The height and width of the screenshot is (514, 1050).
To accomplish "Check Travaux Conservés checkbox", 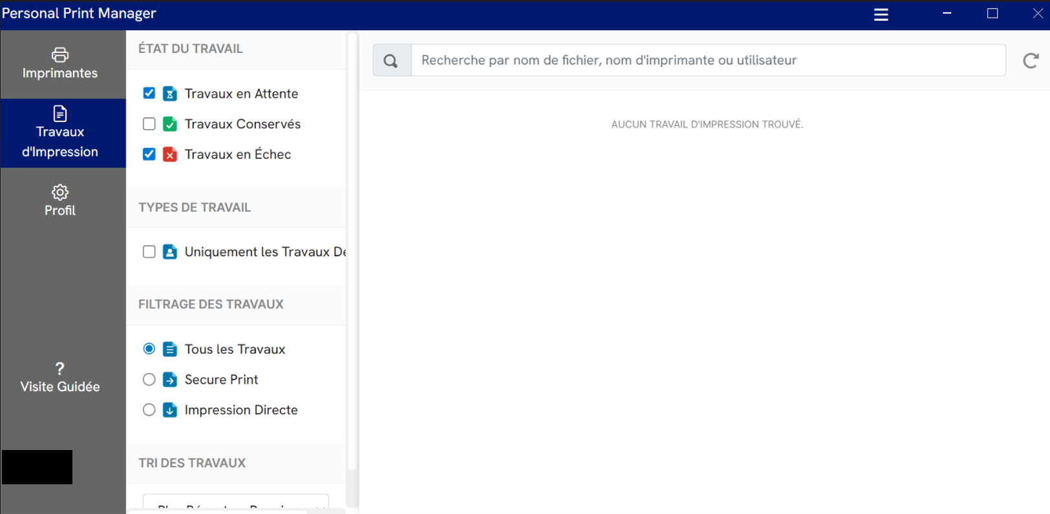I will point(149,123).
